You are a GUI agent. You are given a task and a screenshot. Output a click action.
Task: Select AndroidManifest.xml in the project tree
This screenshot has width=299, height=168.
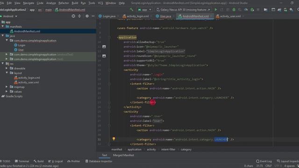[27, 31]
